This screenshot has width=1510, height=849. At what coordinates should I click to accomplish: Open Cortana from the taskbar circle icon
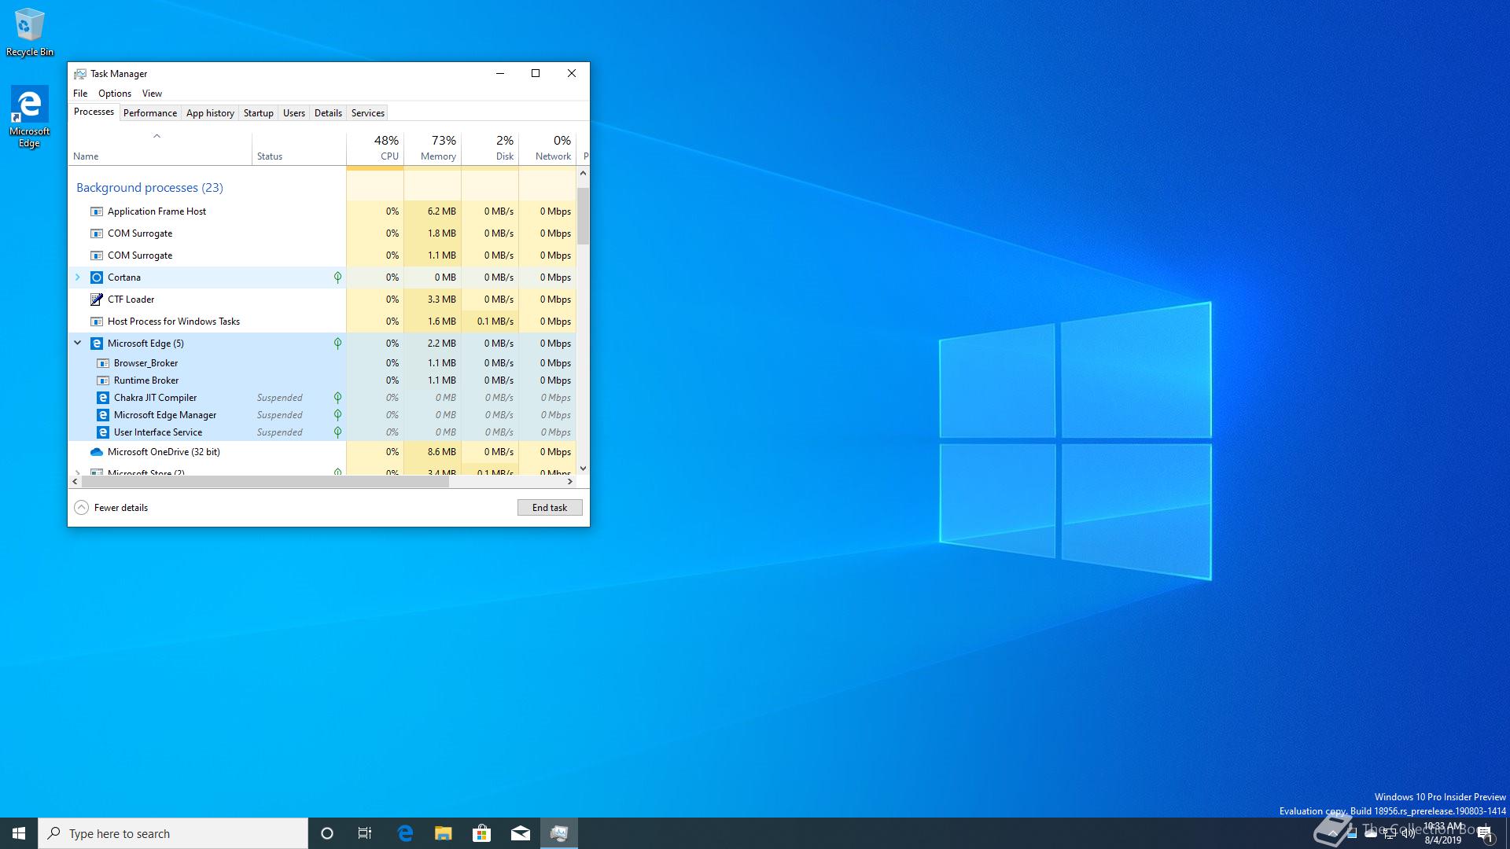(327, 833)
